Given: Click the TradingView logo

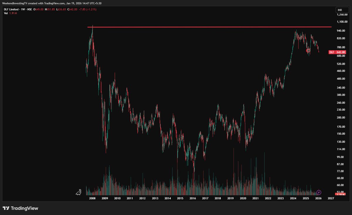Looking at the screenshot, I should (21, 208).
